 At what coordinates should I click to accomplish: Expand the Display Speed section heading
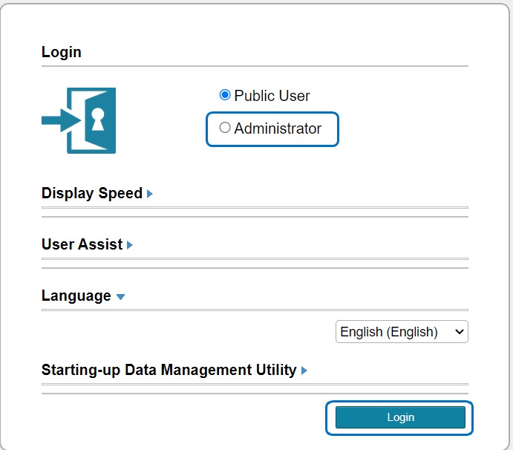click(x=91, y=193)
